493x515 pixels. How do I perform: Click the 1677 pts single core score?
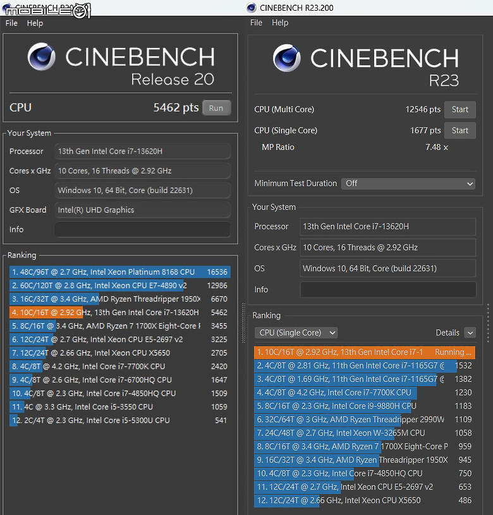coord(425,131)
